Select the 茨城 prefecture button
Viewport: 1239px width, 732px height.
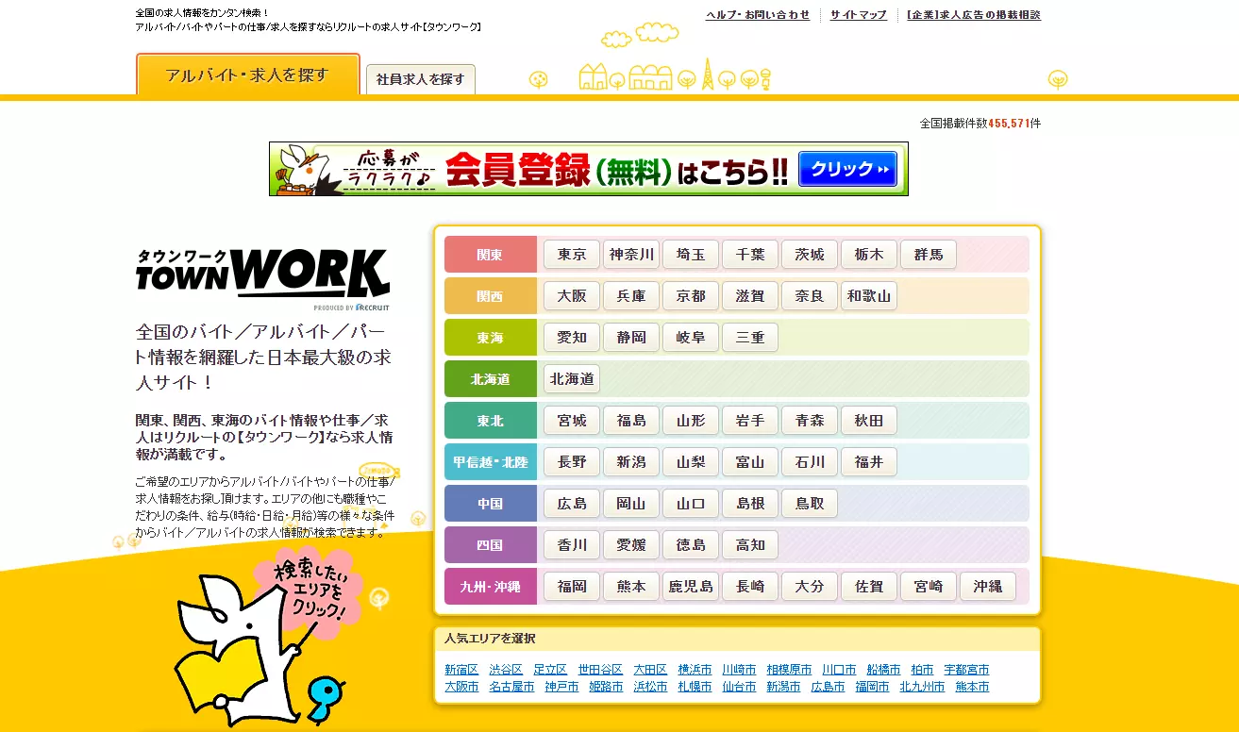click(x=810, y=255)
